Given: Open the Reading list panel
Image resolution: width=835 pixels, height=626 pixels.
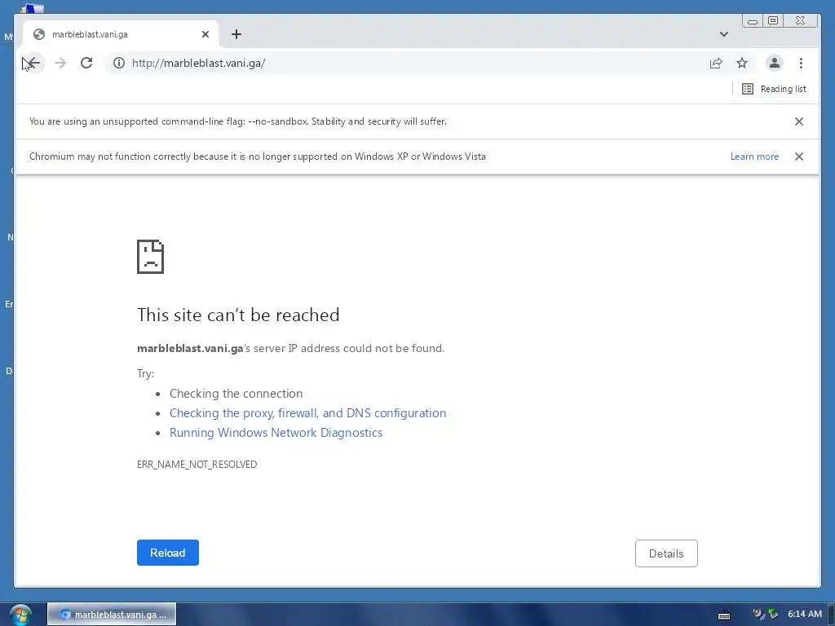Looking at the screenshot, I should pos(774,89).
